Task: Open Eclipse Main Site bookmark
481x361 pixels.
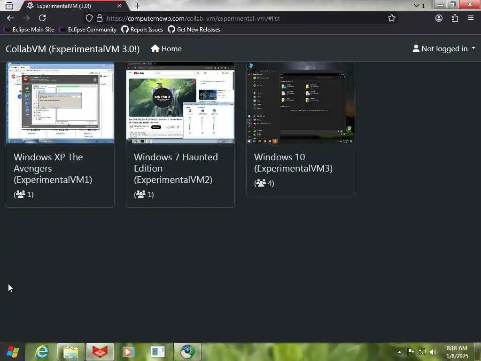Action: 29,30
